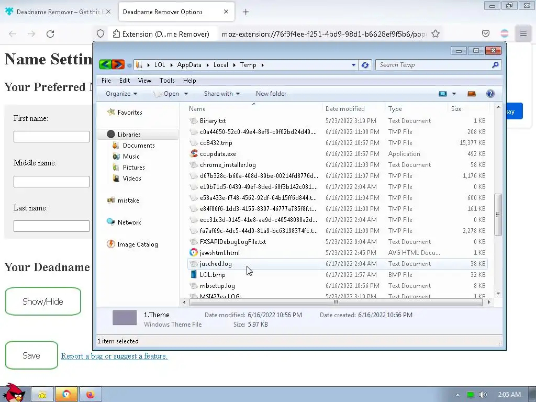This screenshot has height=402, width=536.
Task: Open the Explorer Help question-mark icon
Action: point(490,94)
